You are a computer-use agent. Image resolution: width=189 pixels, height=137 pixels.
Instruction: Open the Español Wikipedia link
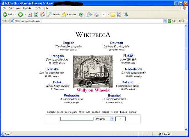click(x=114, y=96)
